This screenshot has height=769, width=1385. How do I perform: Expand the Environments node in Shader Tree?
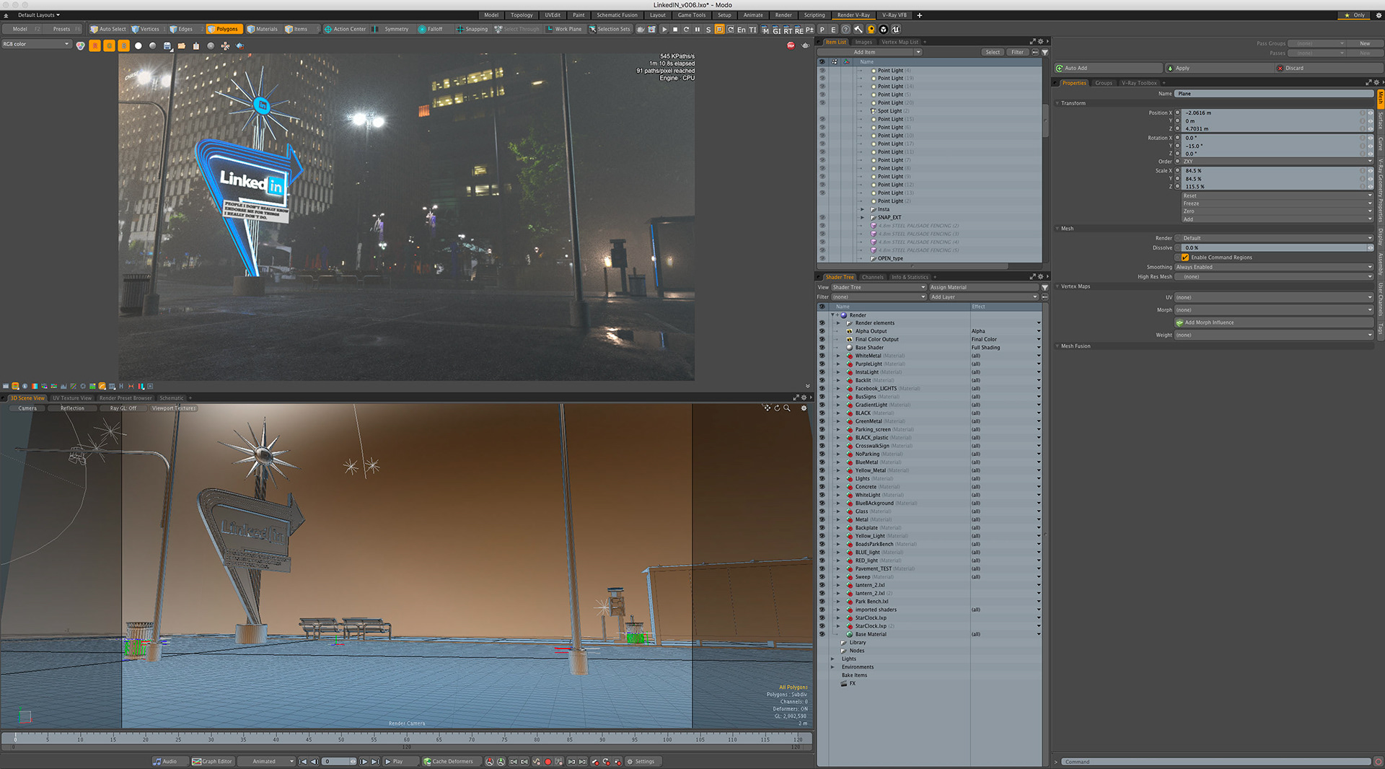(832, 667)
